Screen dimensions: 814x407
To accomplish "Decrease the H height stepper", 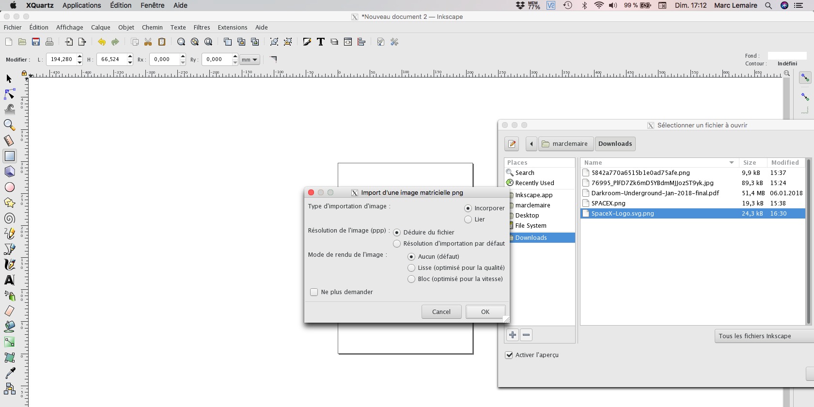I will click(x=130, y=63).
